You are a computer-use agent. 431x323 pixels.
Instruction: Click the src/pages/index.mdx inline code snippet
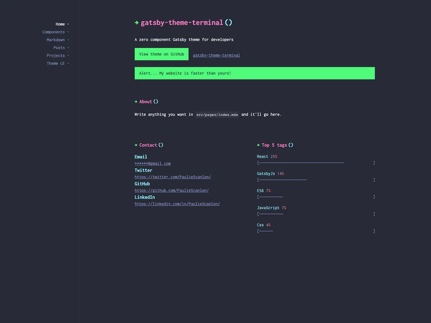[x=217, y=115]
